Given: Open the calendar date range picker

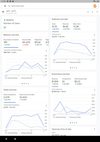Looking at the screenshot, I should (x=3, y=12).
